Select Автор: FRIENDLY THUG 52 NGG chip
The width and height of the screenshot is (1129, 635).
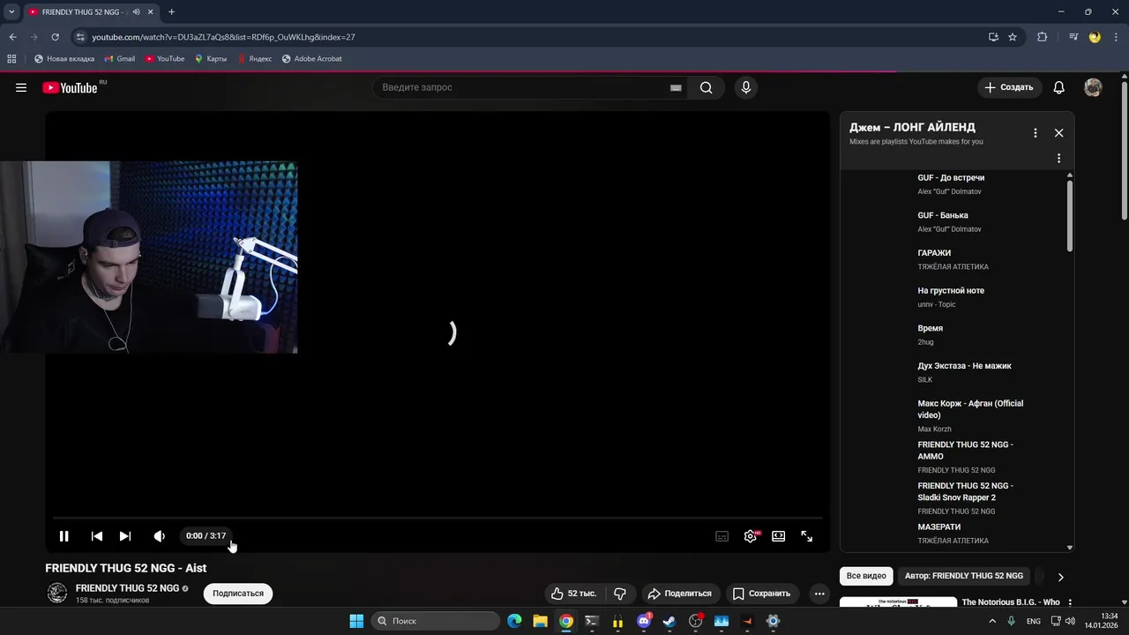pos(964,576)
